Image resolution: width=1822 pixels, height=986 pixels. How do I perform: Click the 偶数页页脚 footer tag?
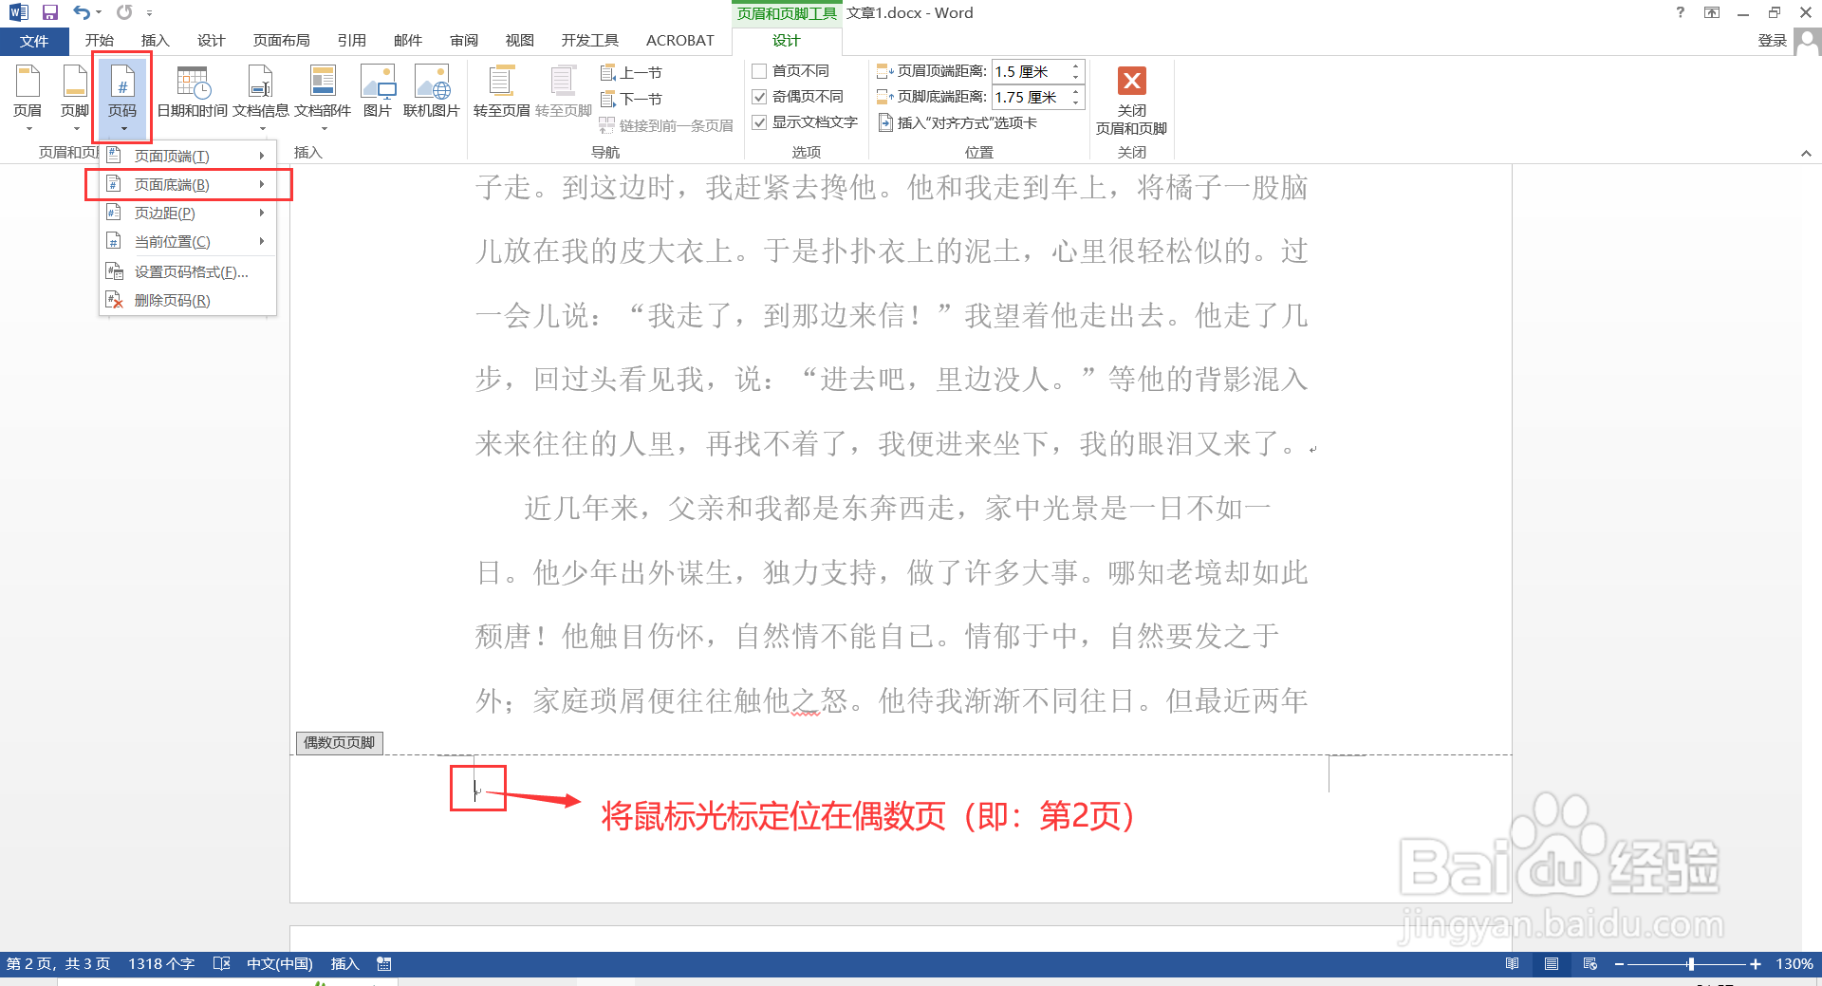pyautogui.click(x=339, y=742)
